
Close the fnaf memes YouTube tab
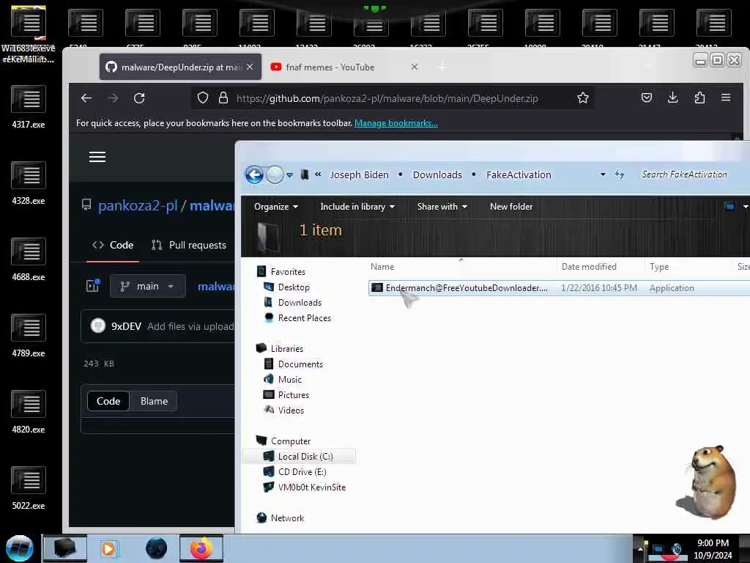[415, 67]
